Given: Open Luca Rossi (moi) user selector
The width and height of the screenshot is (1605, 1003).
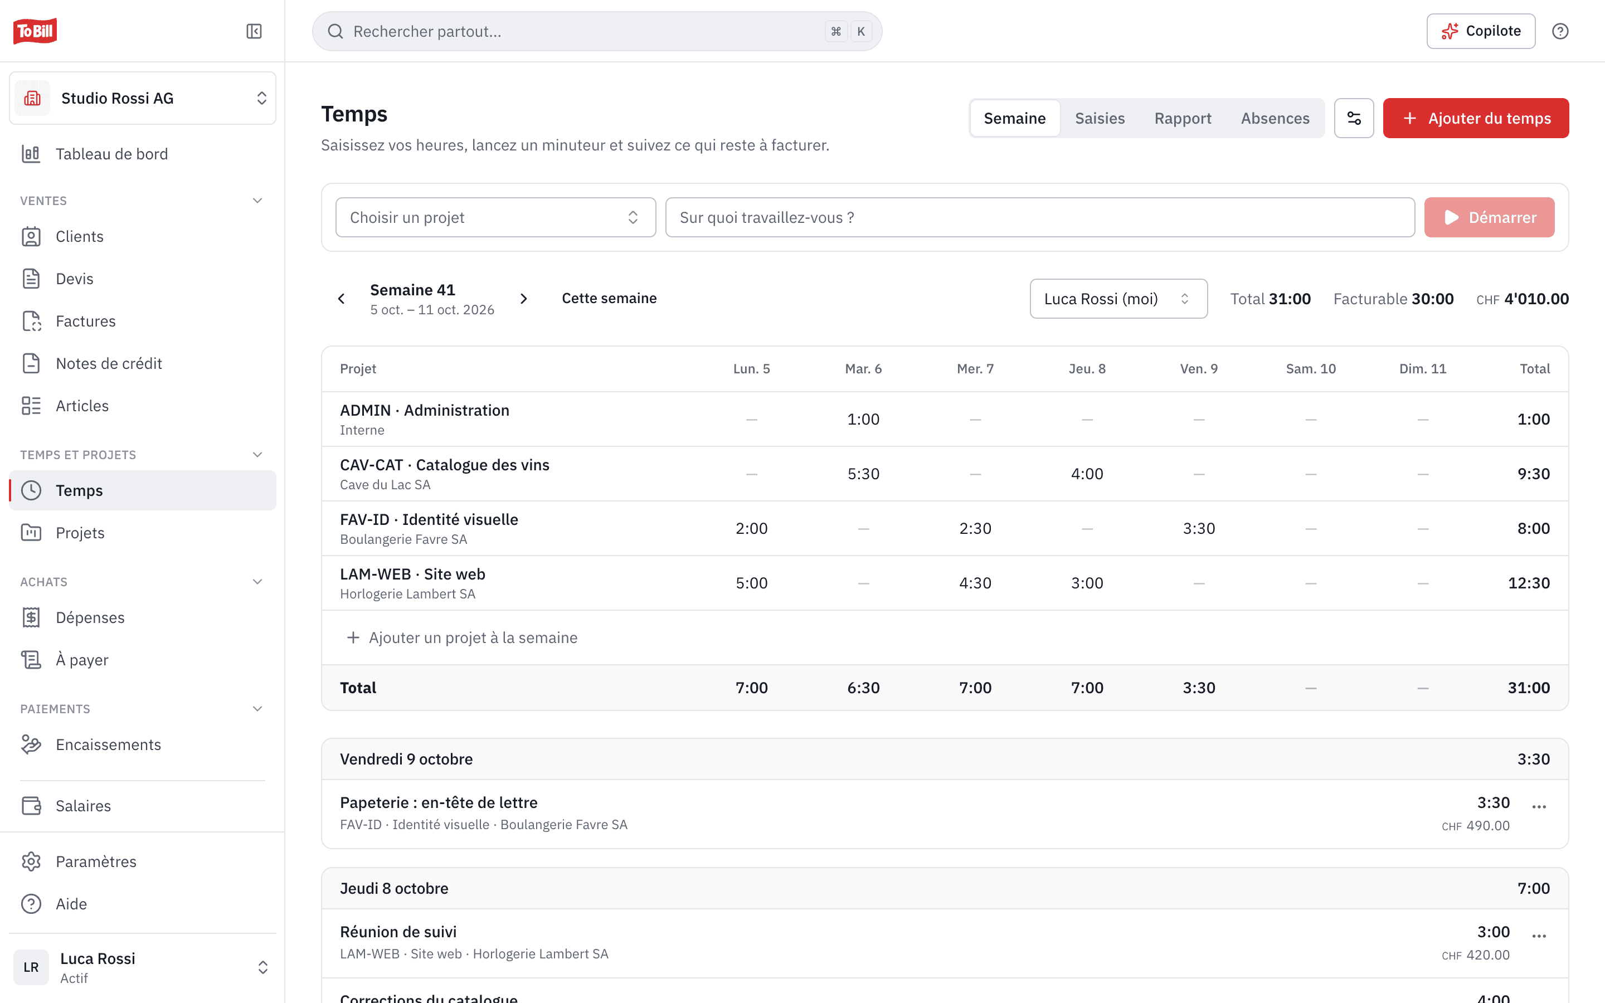Looking at the screenshot, I should [x=1118, y=299].
